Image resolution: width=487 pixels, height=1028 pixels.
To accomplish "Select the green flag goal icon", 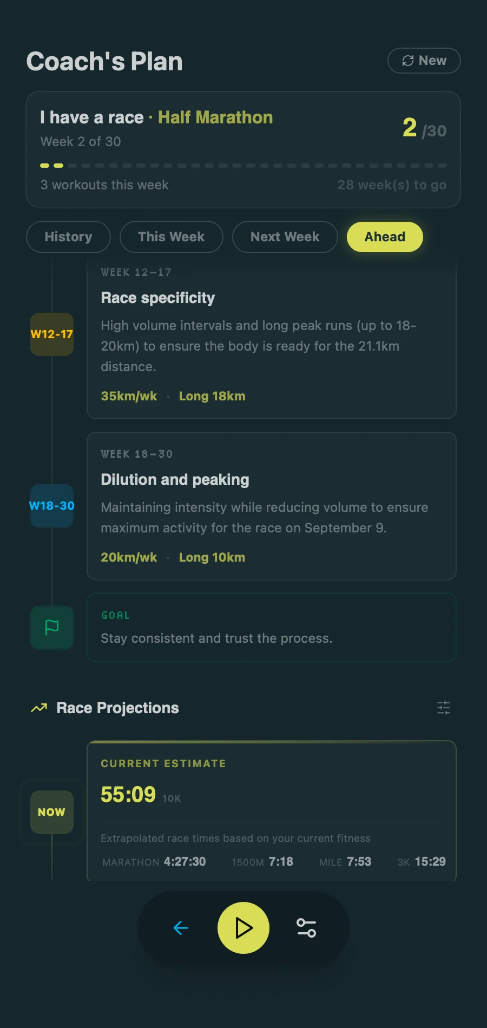I will [51, 628].
